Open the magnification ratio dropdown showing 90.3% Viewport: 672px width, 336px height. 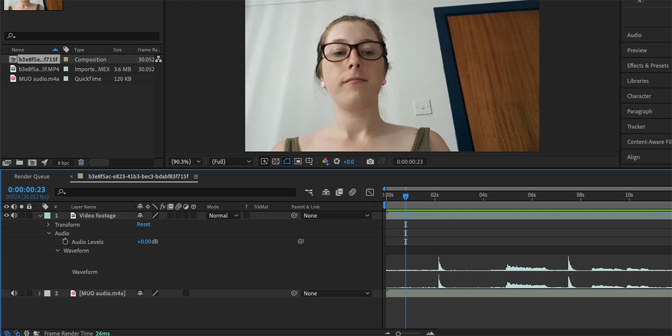click(185, 161)
